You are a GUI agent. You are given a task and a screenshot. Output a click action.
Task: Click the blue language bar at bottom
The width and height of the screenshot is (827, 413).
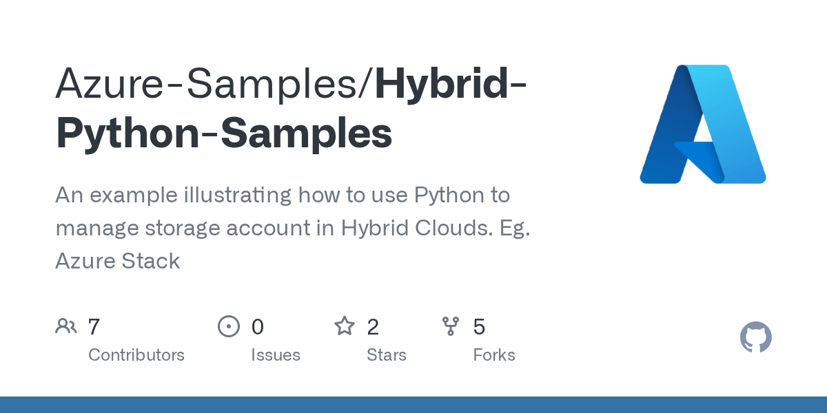tap(413, 405)
